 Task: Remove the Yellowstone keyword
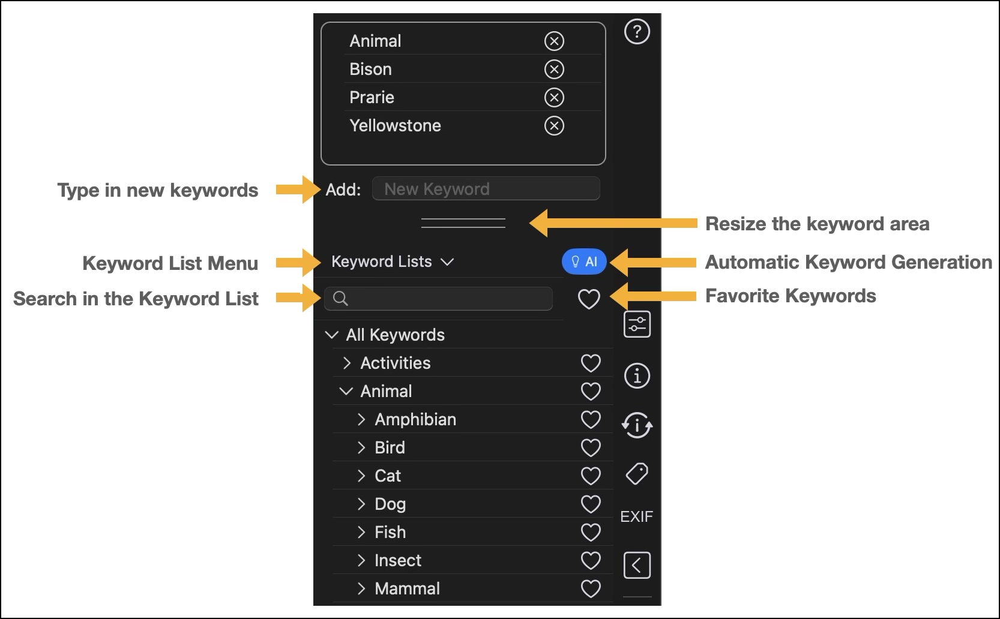click(554, 126)
